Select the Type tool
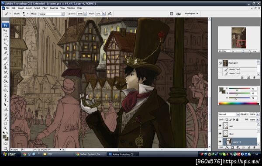Screen dimensions: 262x166 tap(5, 100)
